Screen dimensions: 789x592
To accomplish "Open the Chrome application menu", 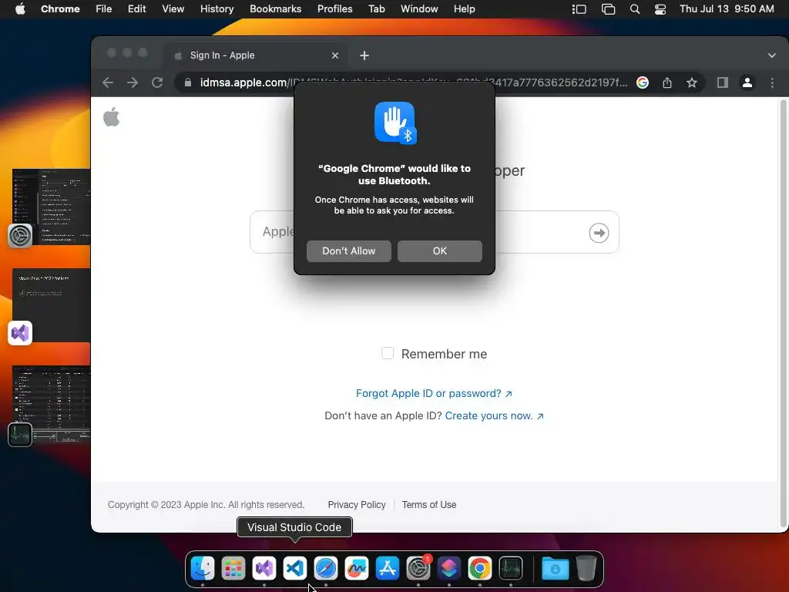I will click(60, 9).
